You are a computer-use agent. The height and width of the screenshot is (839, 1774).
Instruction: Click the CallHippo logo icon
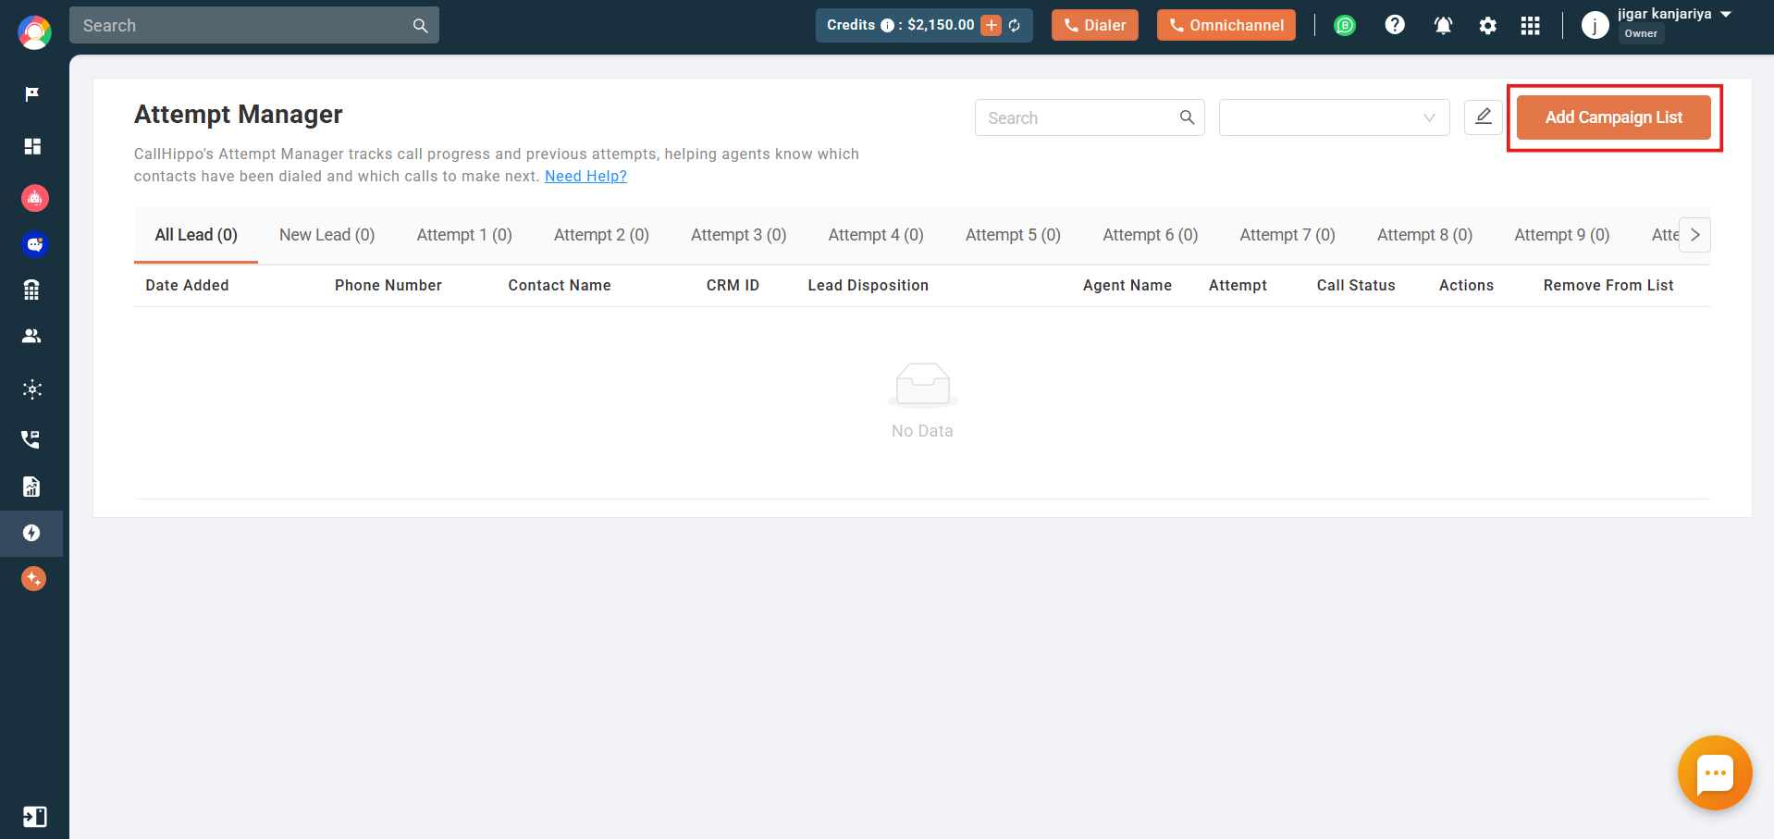click(x=34, y=32)
